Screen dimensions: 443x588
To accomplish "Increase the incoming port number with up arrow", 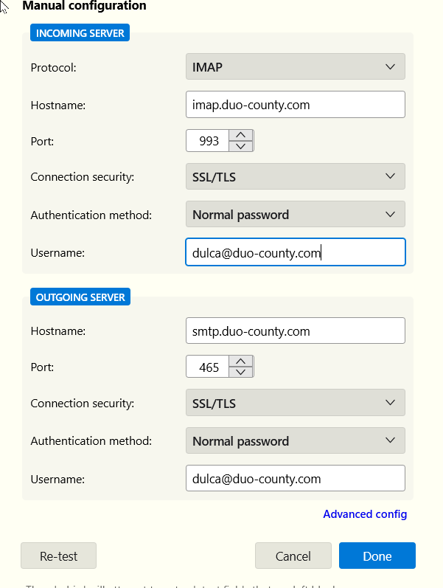I will 240,135.
